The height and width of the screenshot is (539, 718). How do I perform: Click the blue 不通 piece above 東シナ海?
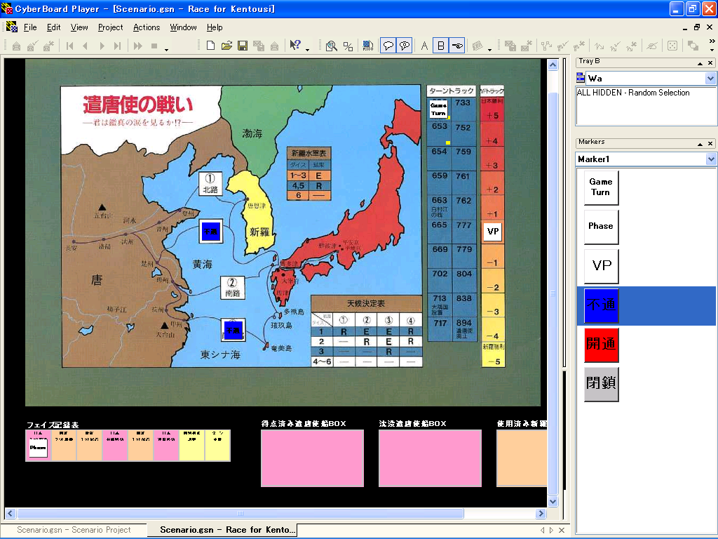click(233, 330)
